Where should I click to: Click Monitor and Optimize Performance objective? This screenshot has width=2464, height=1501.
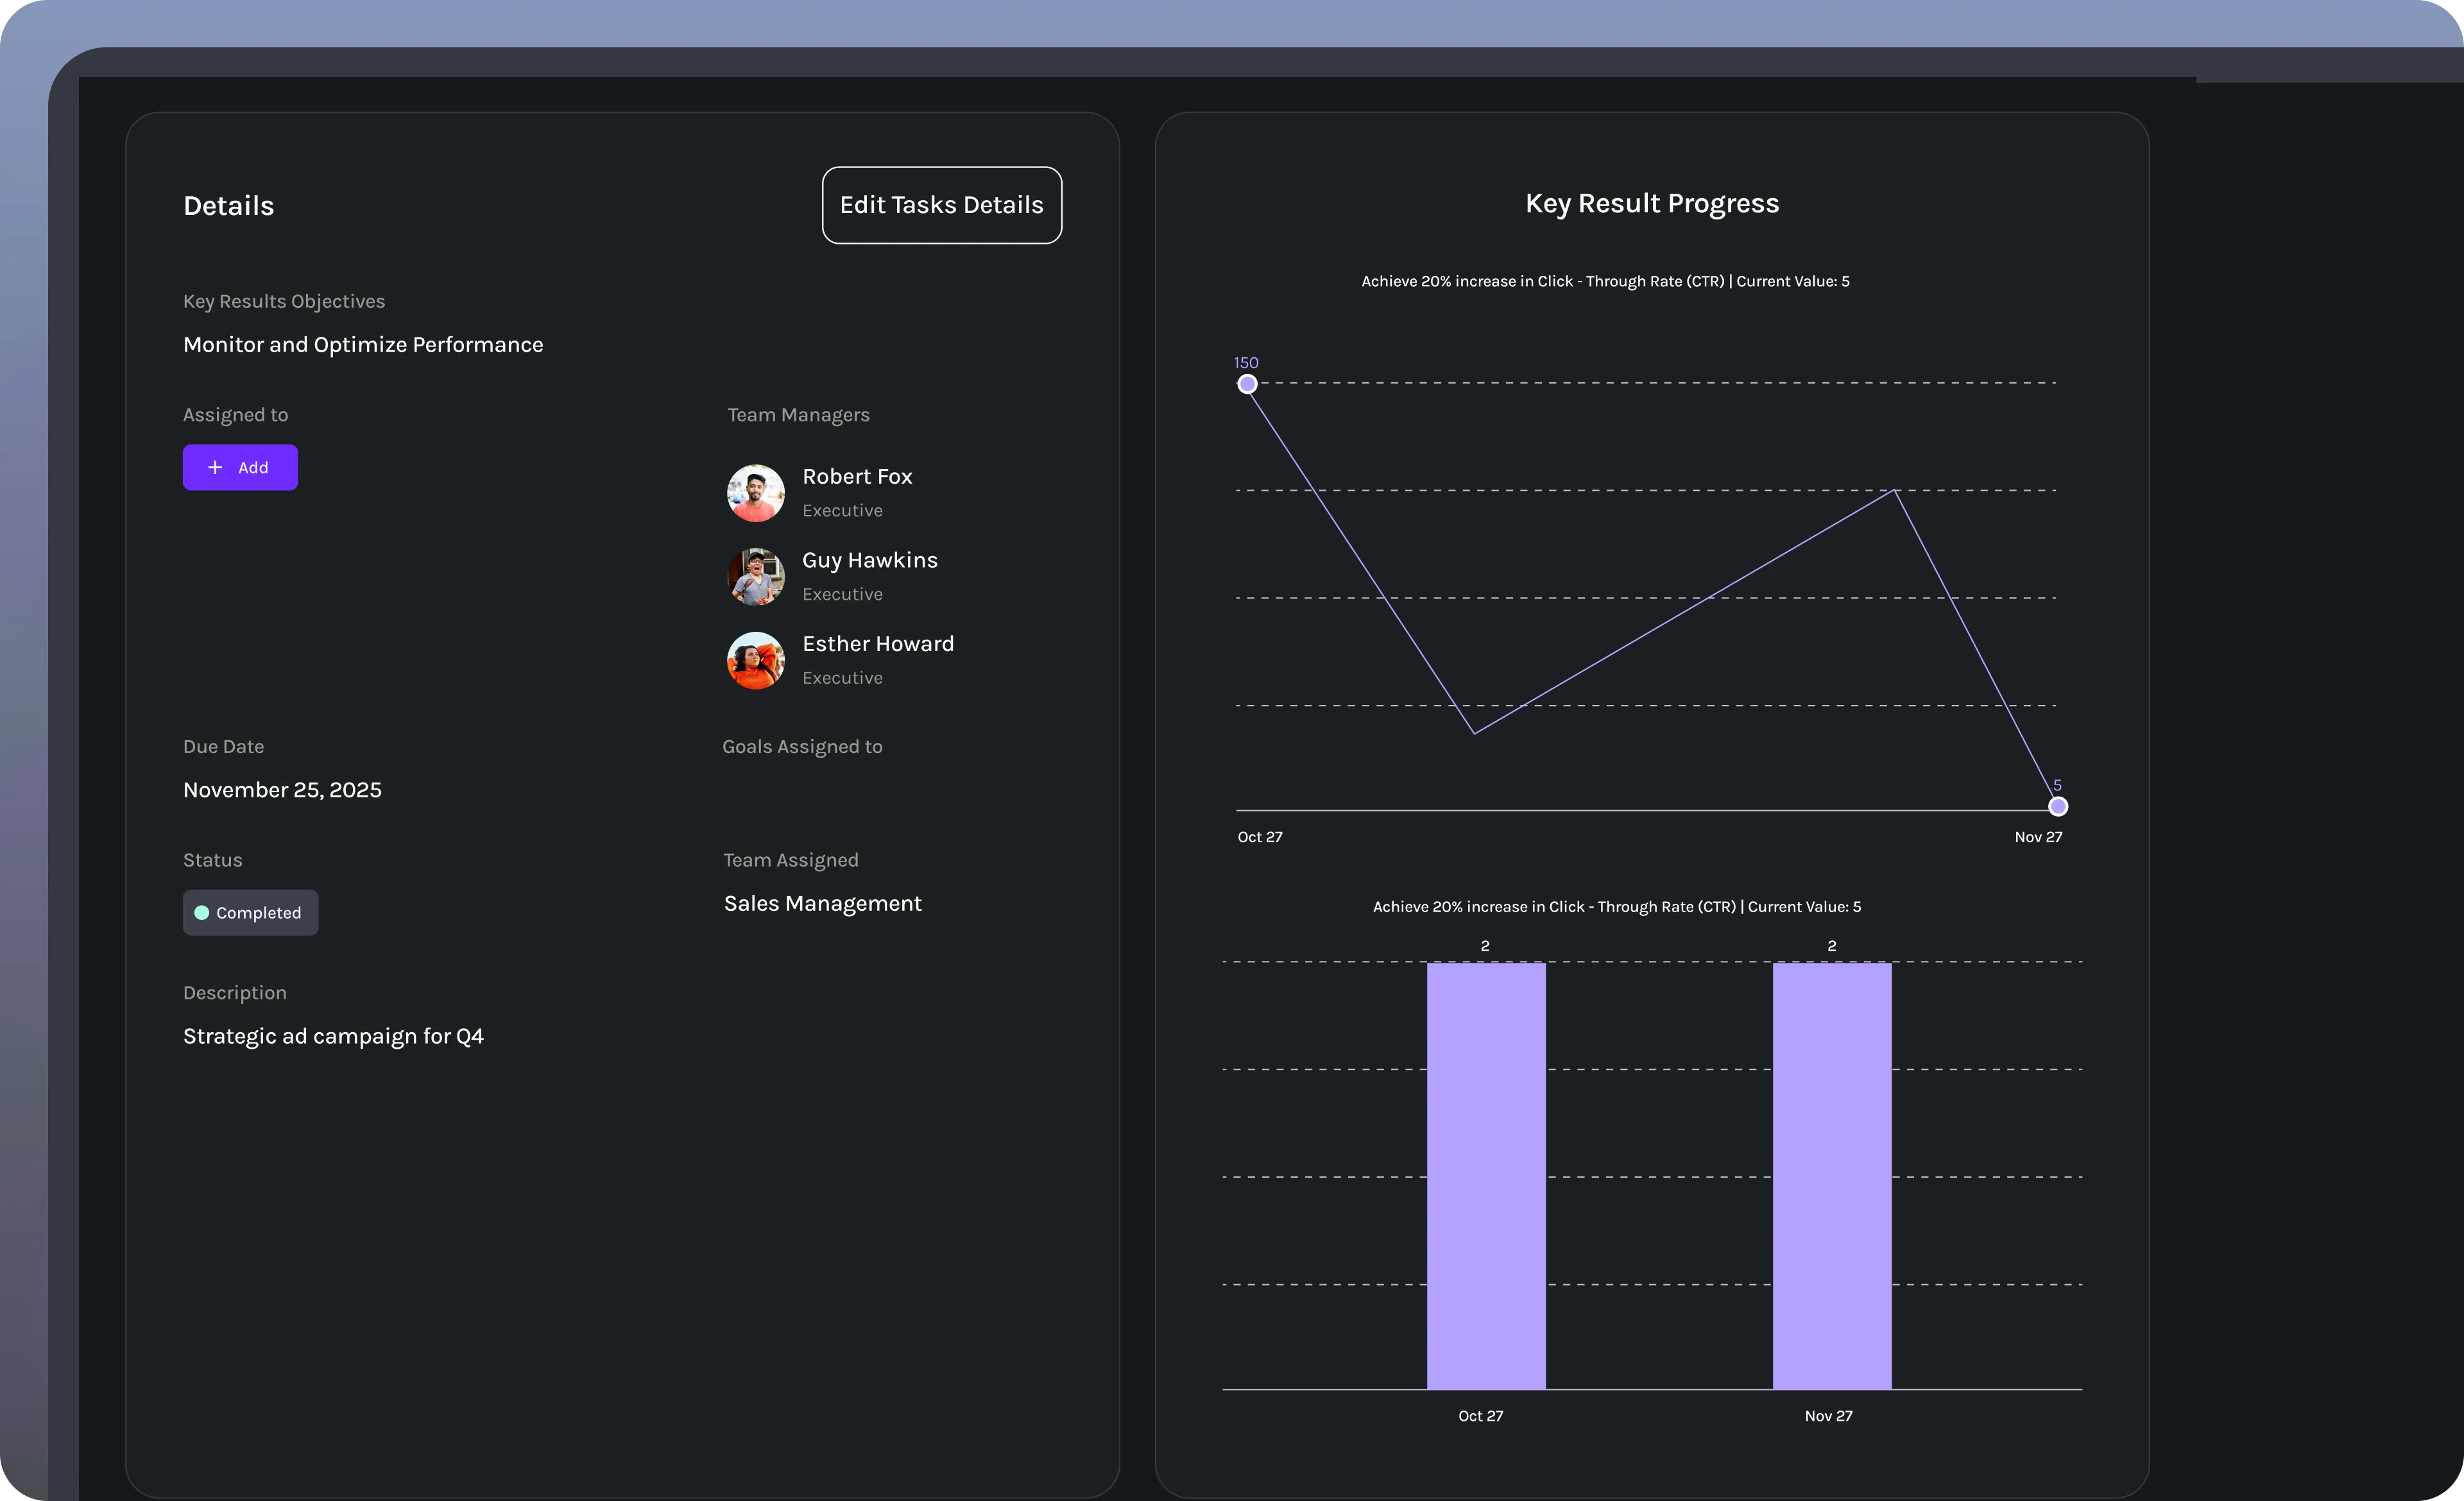click(x=363, y=344)
